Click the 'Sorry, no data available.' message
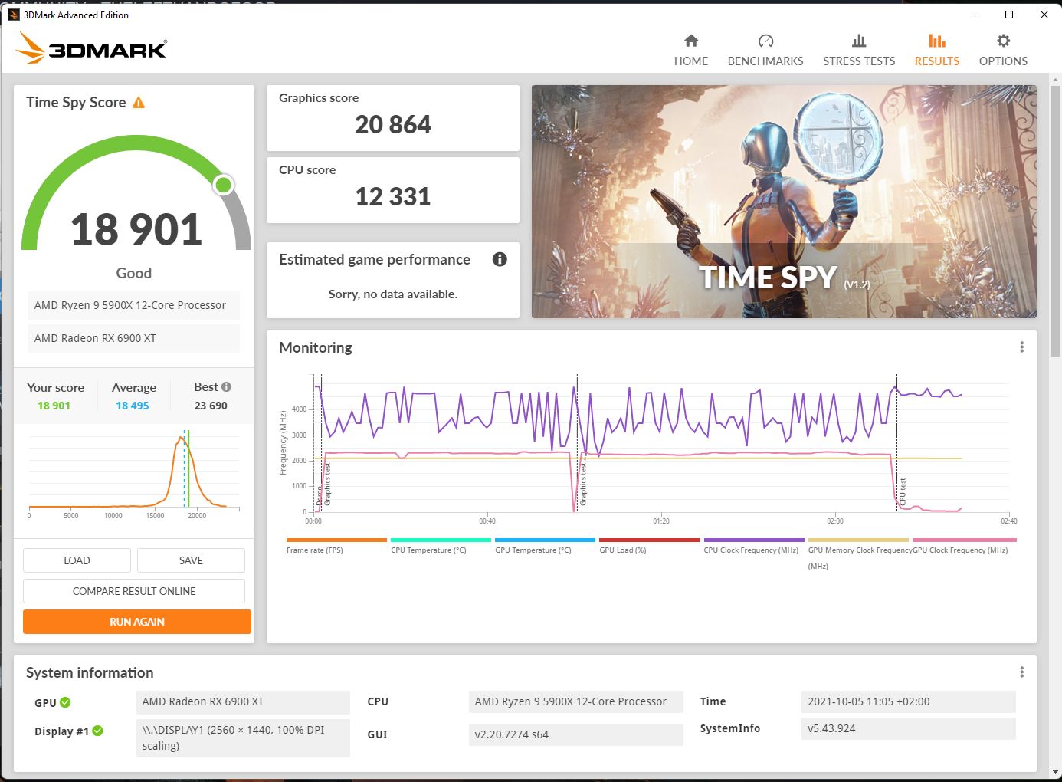The height and width of the screenshot is (782, 1062). tap(393, 294)
